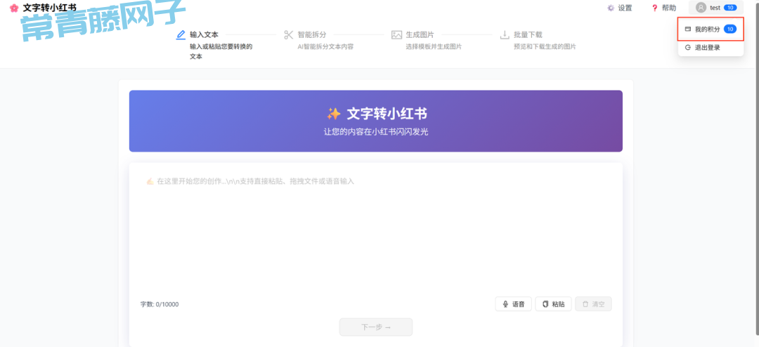Viewport: 759px width, 347px height.
Task: Click the 语音 voice input button
Action: (x=513, y=304)
